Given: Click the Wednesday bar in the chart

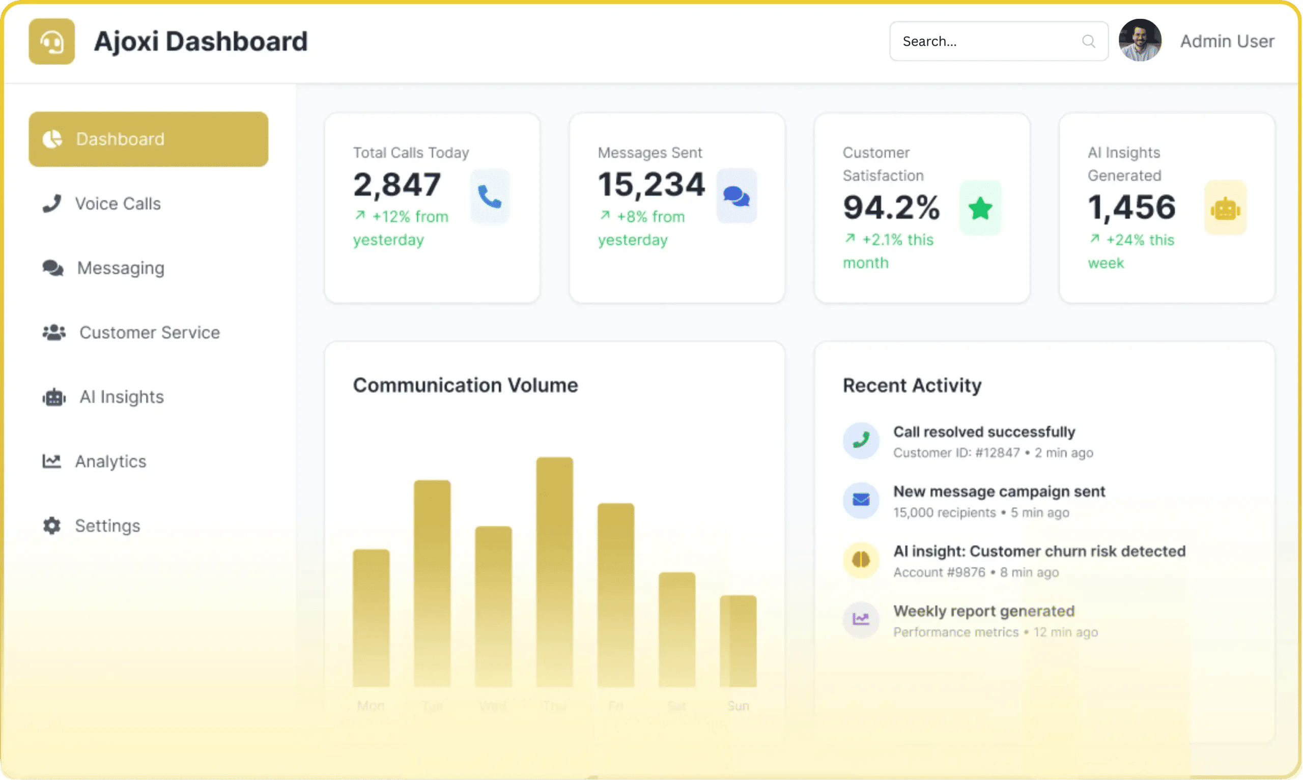Looking at the screenshot, I should click(x=494, y=607).
